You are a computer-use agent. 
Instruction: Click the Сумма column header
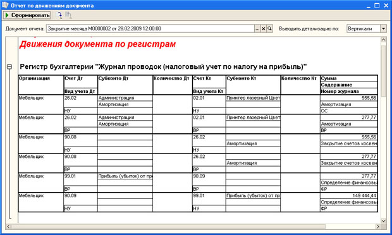tap(349, 78)
